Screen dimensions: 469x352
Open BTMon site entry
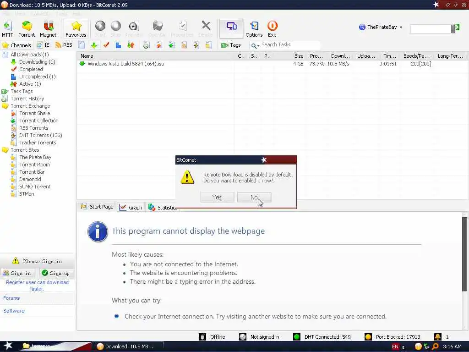coord(27,194)
